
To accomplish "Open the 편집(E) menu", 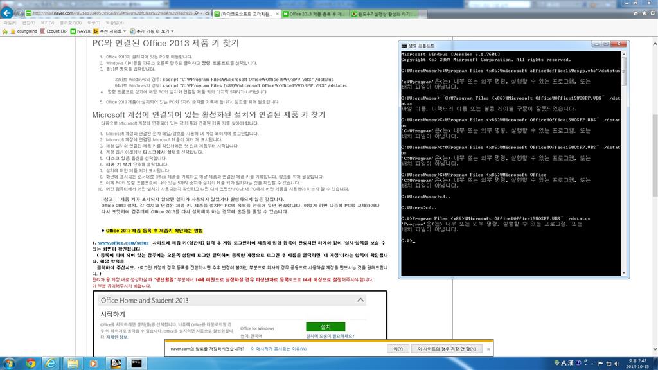I will click(x=28, y=22).
